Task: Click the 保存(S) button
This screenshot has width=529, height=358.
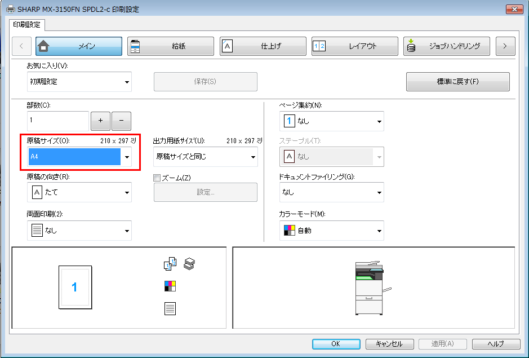Action: coord(206,82)
